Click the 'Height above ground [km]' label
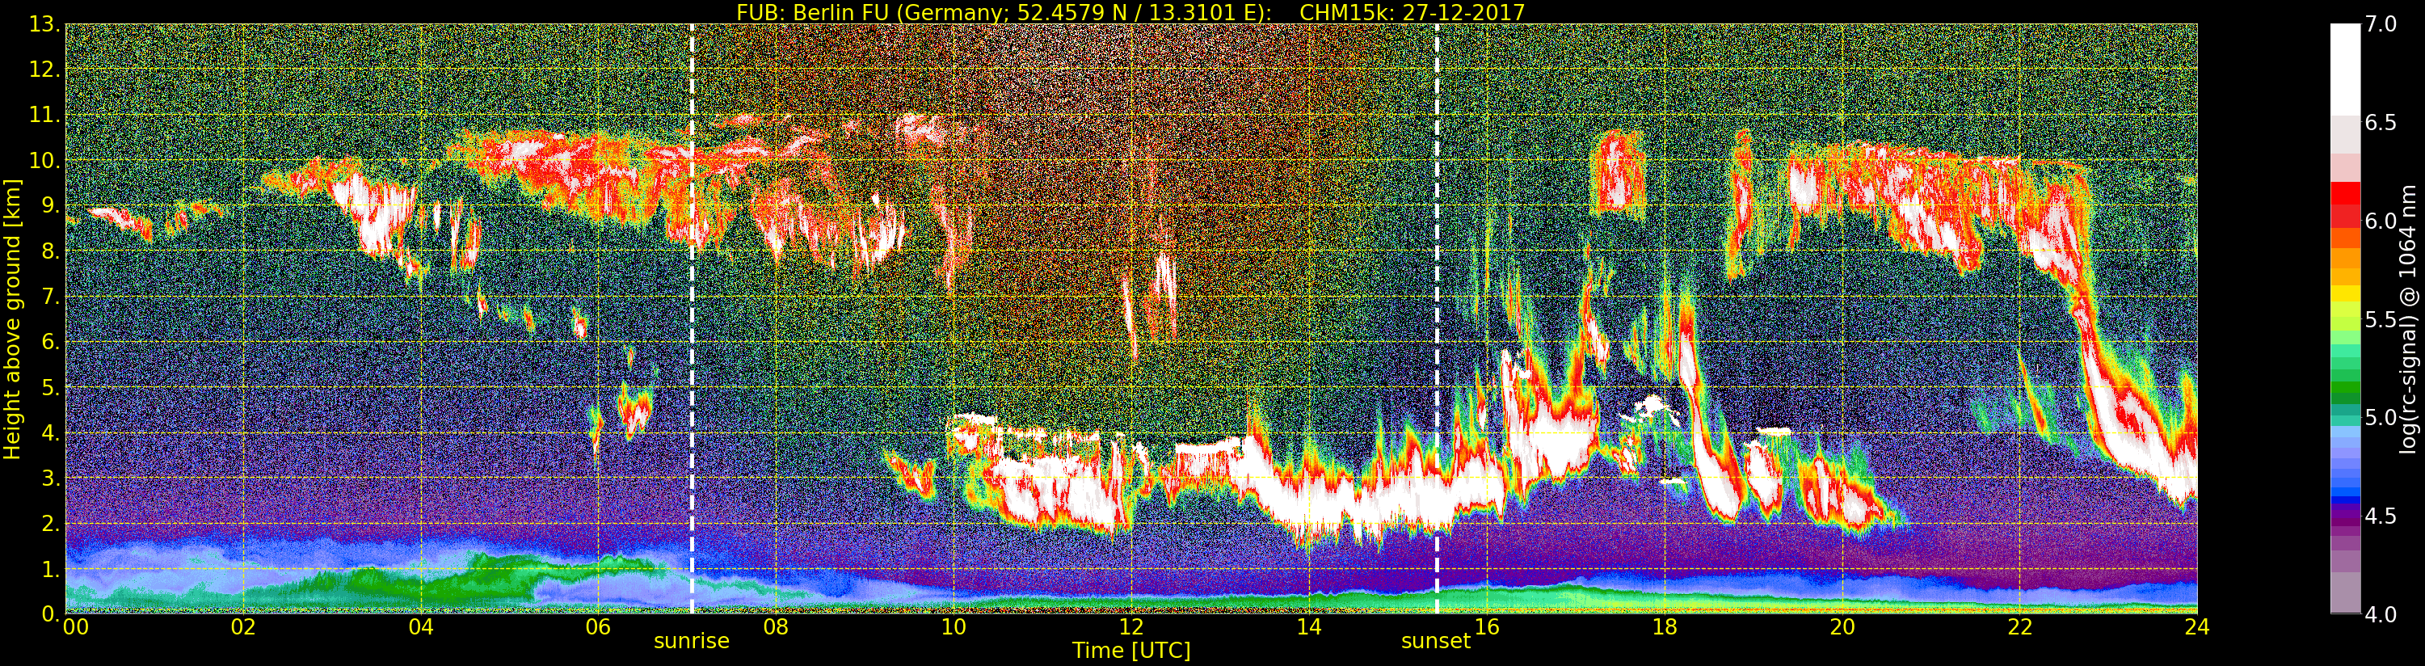The image size is (2425, 666). click(x=12, y=318)
